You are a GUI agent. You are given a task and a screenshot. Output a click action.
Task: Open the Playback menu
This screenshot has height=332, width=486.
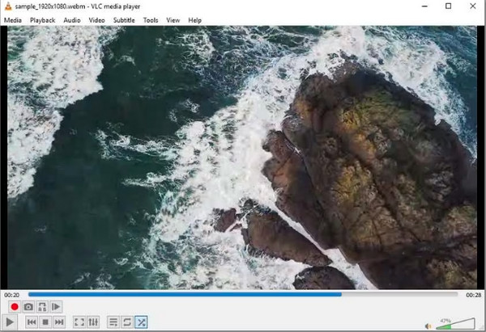coord(42,20)
